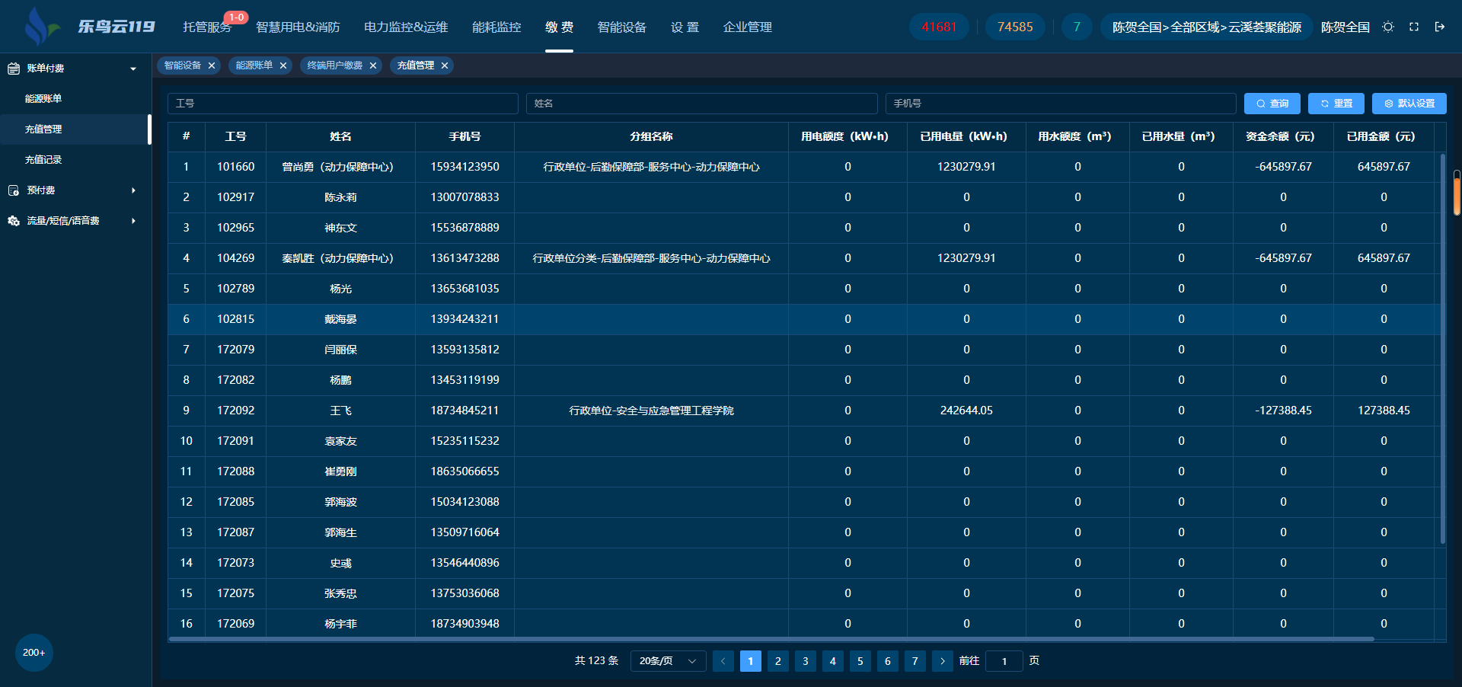Select 充值记录 in the sidebar

point(43,160)
